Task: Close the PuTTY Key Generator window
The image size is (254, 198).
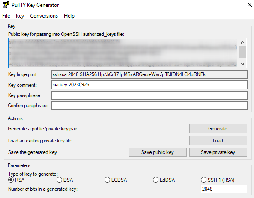Action: click(250, 5)
